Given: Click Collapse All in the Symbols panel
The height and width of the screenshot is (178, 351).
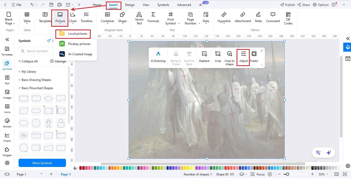Looking at the screenshot, I should pyautogui.click(x=28, y=61).
